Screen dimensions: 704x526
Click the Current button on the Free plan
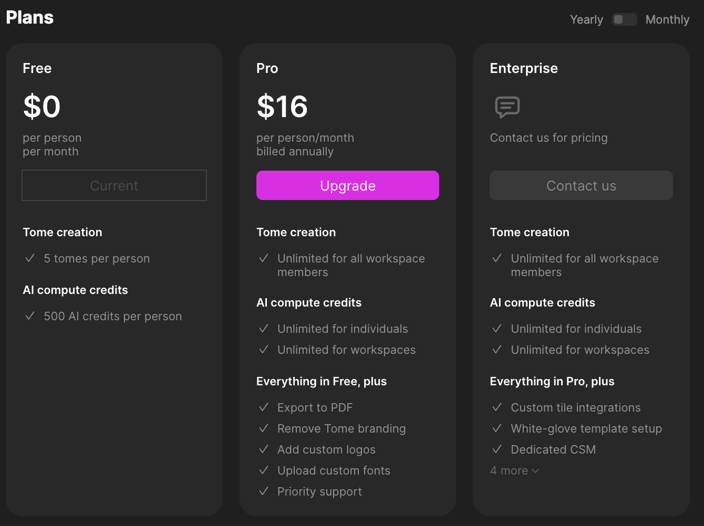(x=114, y=185)
